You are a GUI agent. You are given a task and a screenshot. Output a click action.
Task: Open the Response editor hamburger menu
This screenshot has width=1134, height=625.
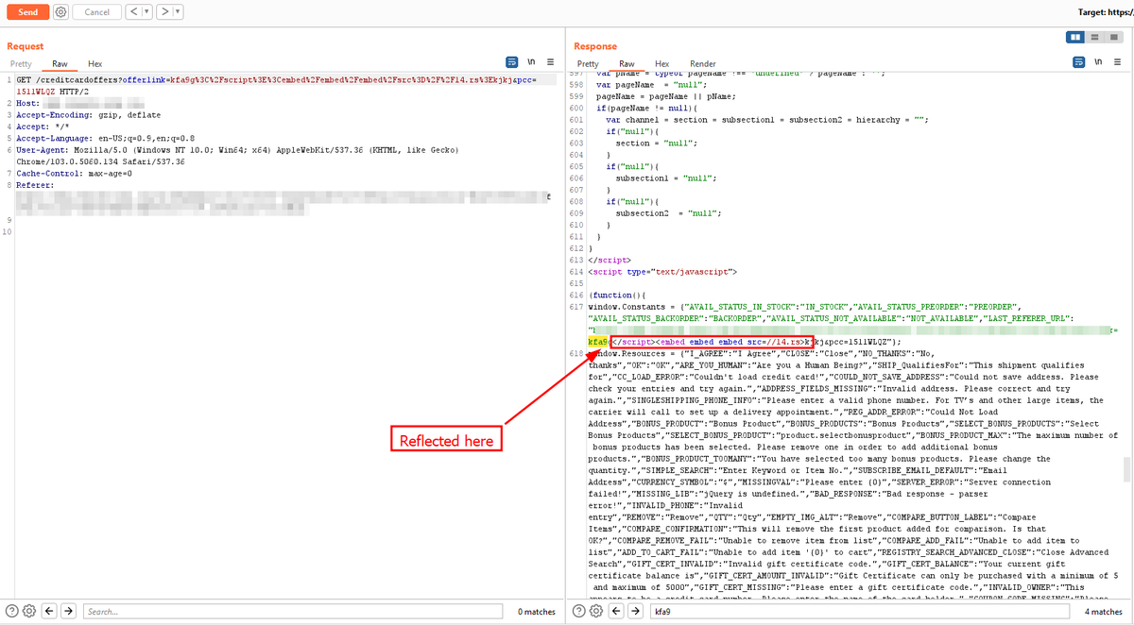click(1119, 61)
